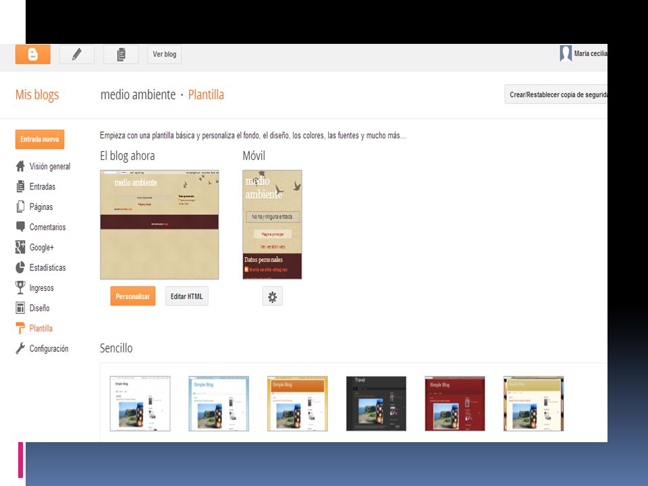The width and height of the screenshot is (648, 486).
Task: Click the Editar HTML button
Action: pos(187,296)
